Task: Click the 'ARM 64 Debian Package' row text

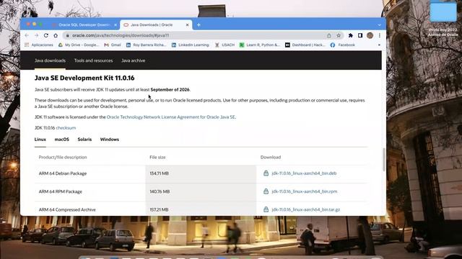Action: click(x=63, y=173)
